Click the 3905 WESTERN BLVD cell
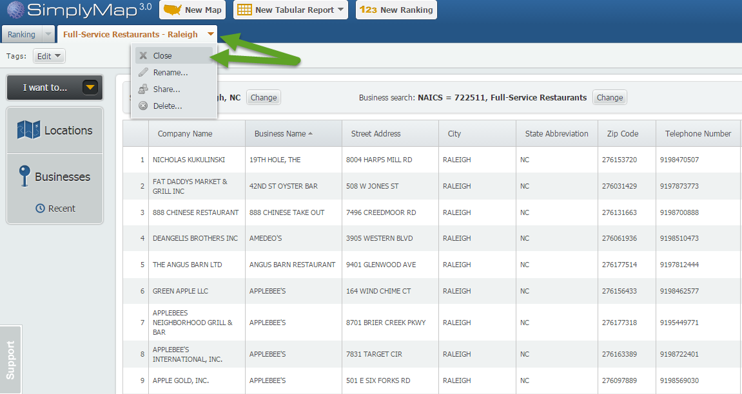742x394 pixels. point(391,238)
